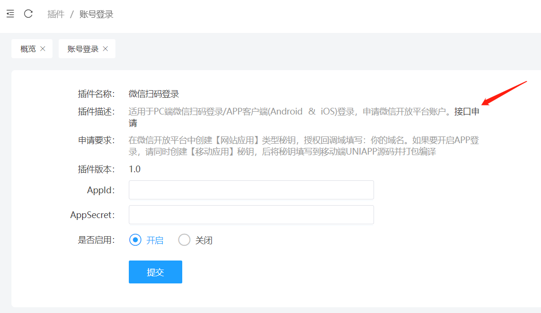Image resolution: width=541 pixels, height=313 pixels.
Task: Select the 关闭 radio button
Action: [184, 240]
